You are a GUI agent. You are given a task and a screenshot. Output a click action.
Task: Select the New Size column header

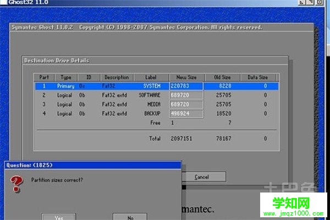186,77
